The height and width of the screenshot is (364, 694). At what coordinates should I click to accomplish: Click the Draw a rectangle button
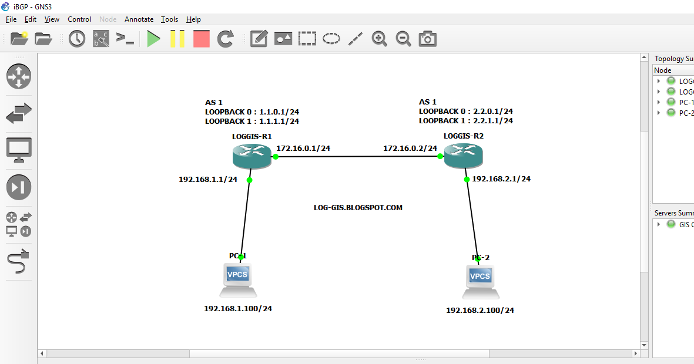(307, 38)
